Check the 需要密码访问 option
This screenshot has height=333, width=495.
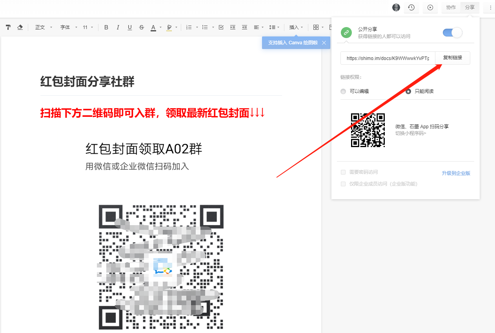click(343, 172)
